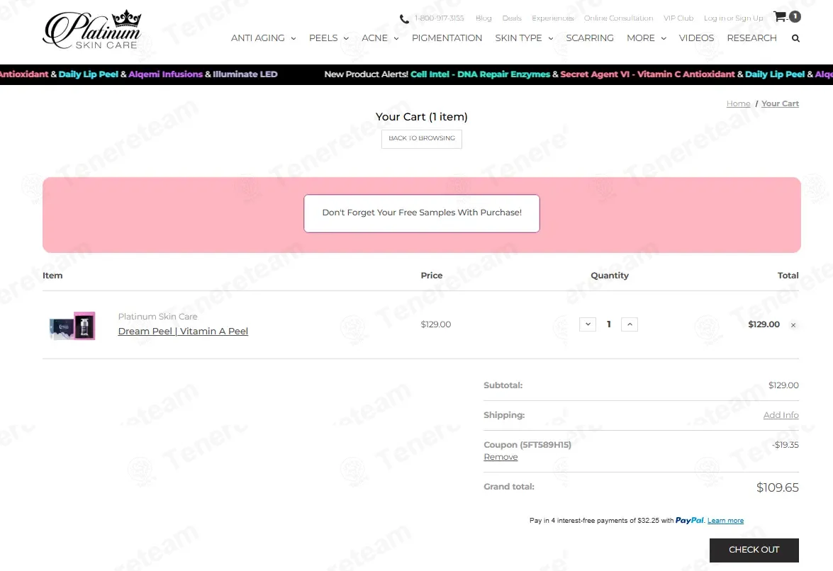Go to the VIDEOS section
This screenshot has width=833, height=571.
[696, 38]
